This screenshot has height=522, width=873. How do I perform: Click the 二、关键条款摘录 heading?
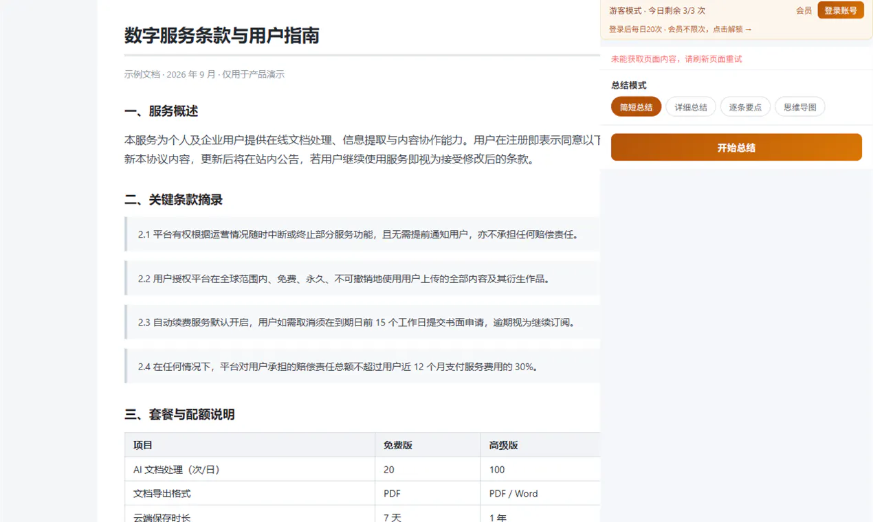[174, 200]
